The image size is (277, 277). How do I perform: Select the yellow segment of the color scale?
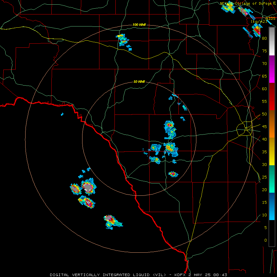272,151
